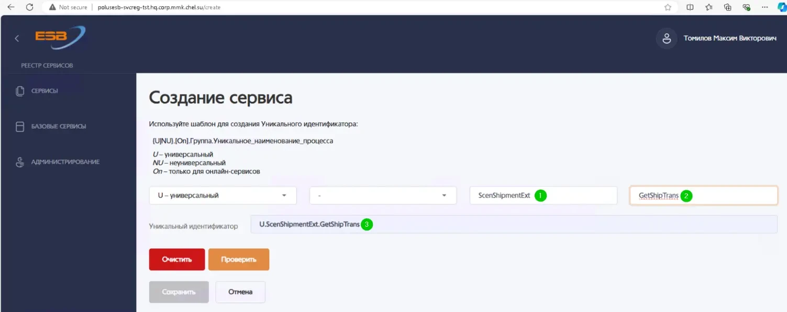The width and height of the screenshot is (787, 312).
Task: Open the browser favorites list icon
Action: tap(709, 7)
